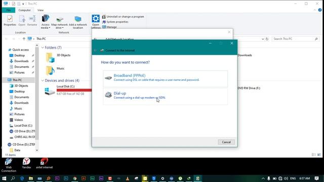Viewport: 324px width, 182px height.
Task: Open Quick access in the navigation pane
Action: tap(20, 50)
